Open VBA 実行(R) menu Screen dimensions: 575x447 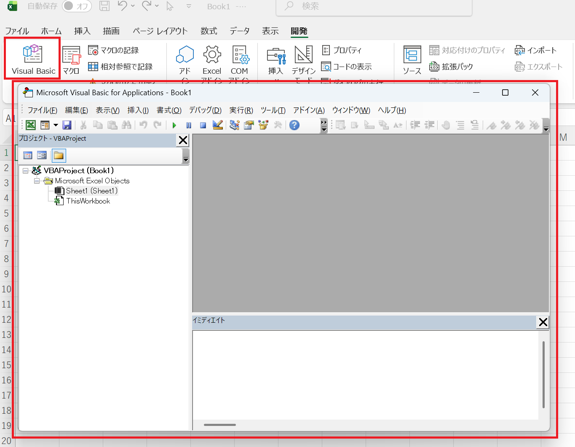click(x=241, y=110)
